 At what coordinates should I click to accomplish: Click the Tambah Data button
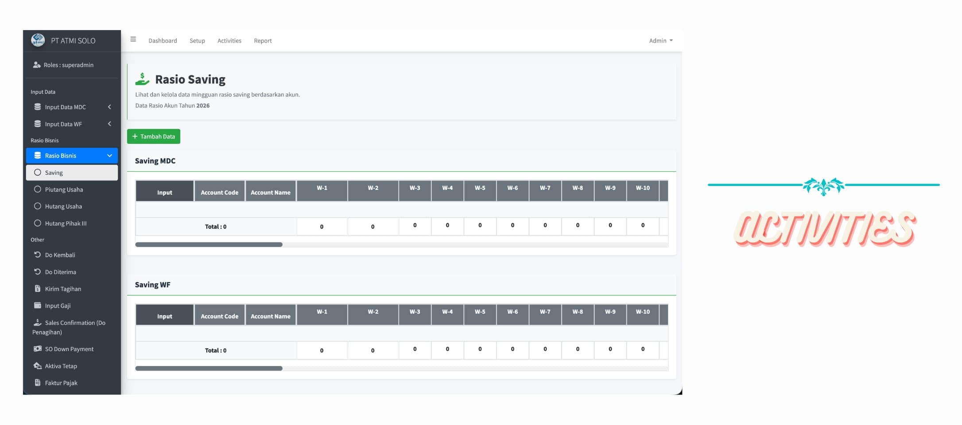(x=154, y=136)
